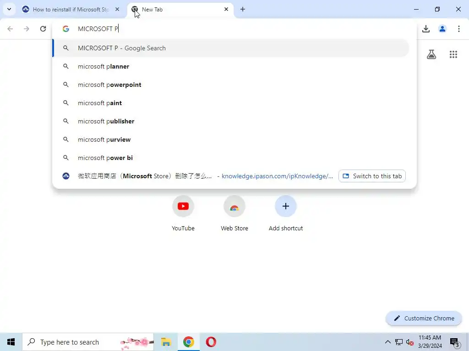The height and width of the screenshot is (351, 469).
Task: Switch to the 'How to reinstall if Microsoft Store' tab
Action: click(71, 10)
